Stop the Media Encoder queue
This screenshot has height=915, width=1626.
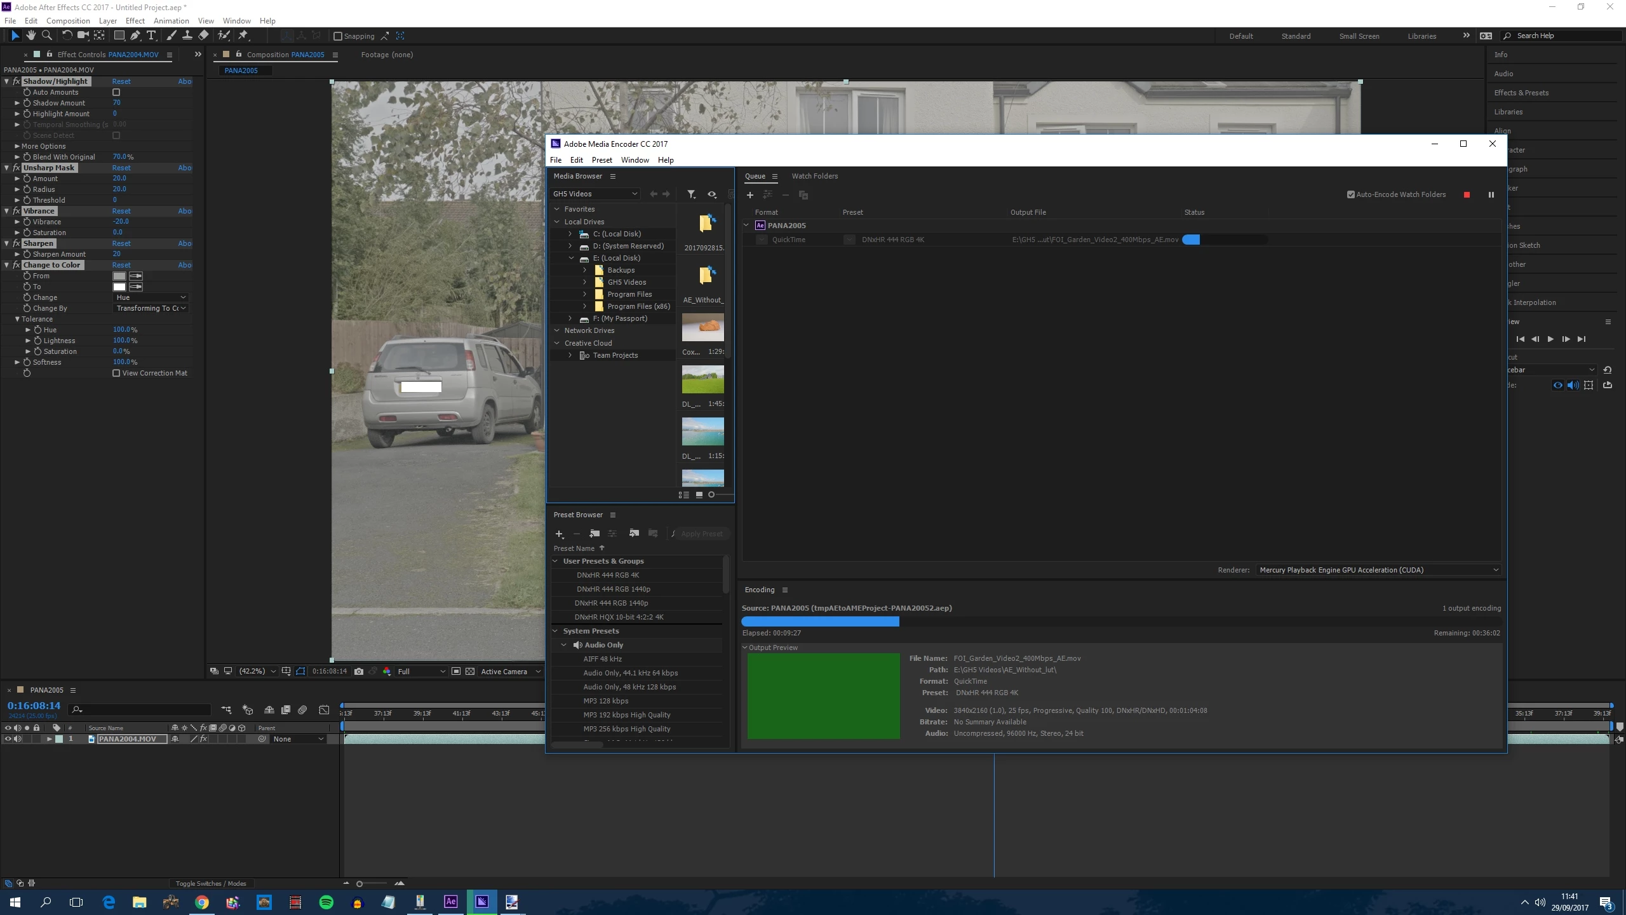click(x=1467, y=195)
